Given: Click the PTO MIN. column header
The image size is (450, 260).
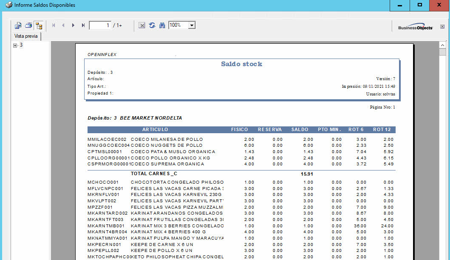Looking at the screenshot, I should (x=329, y=130).
